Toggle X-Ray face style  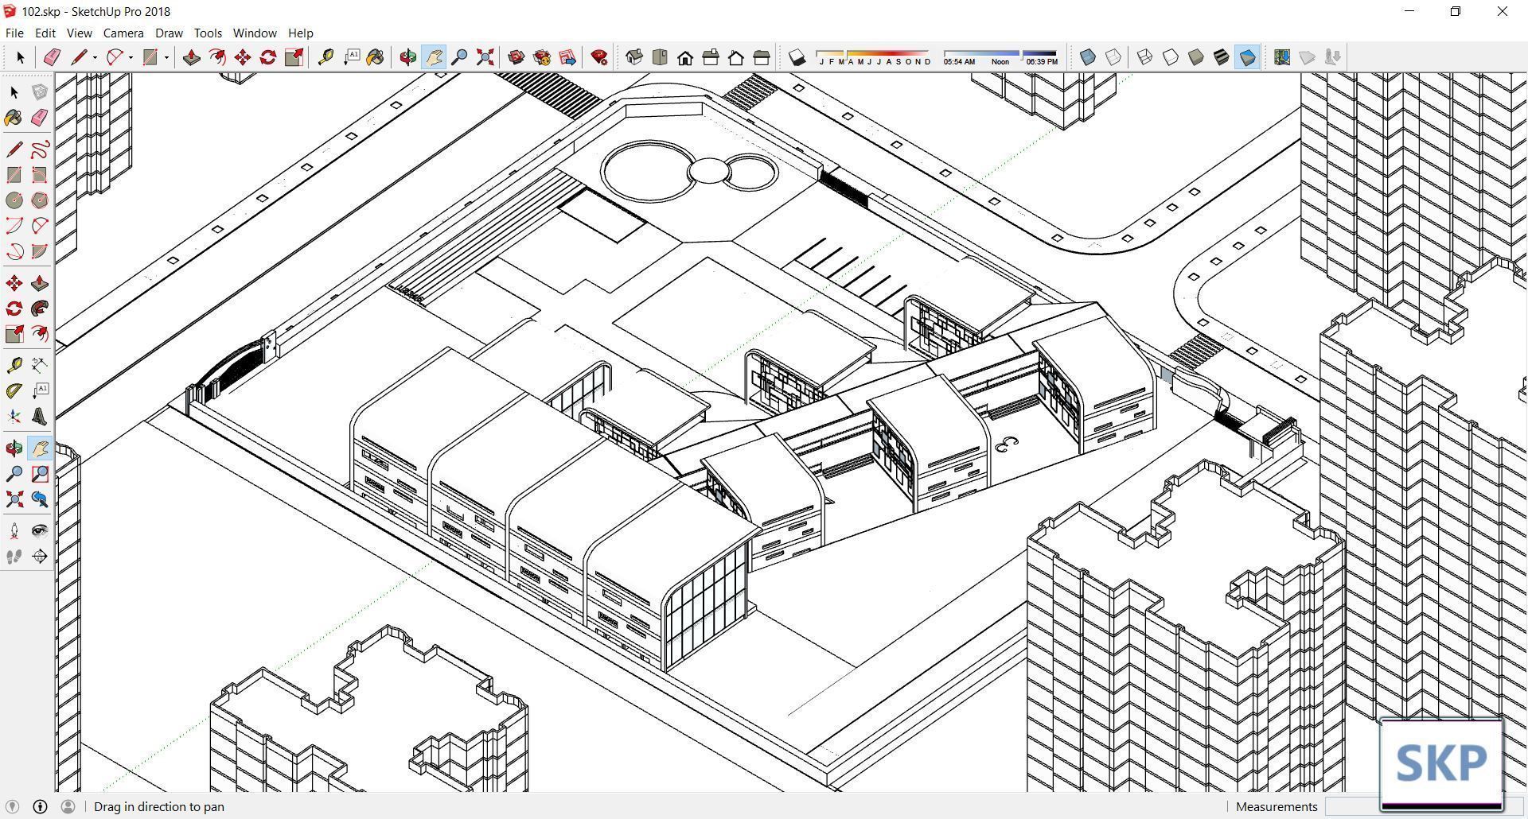click(x=1088, y=57)
